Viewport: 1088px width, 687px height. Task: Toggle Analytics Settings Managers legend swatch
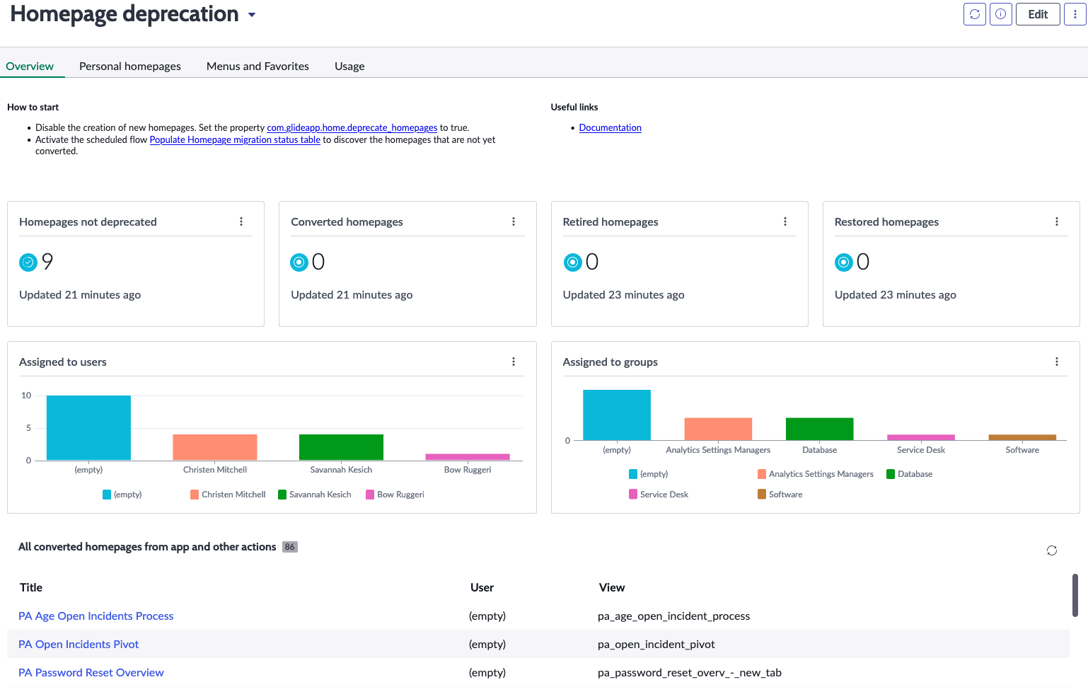coord(762,474)
